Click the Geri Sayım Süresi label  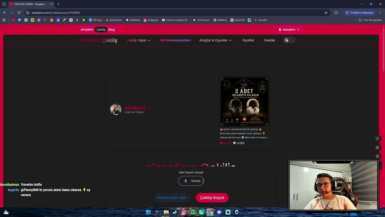pos(191,172)
